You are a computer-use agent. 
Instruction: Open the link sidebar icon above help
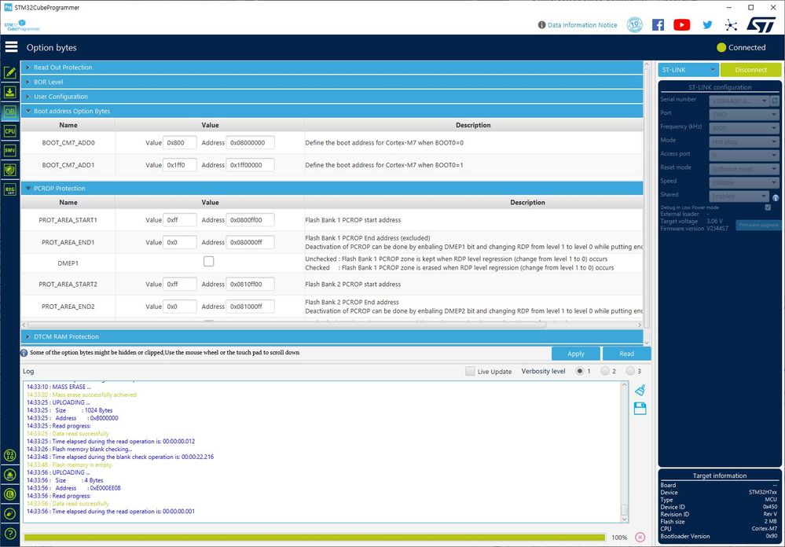[x=10, y=514]
